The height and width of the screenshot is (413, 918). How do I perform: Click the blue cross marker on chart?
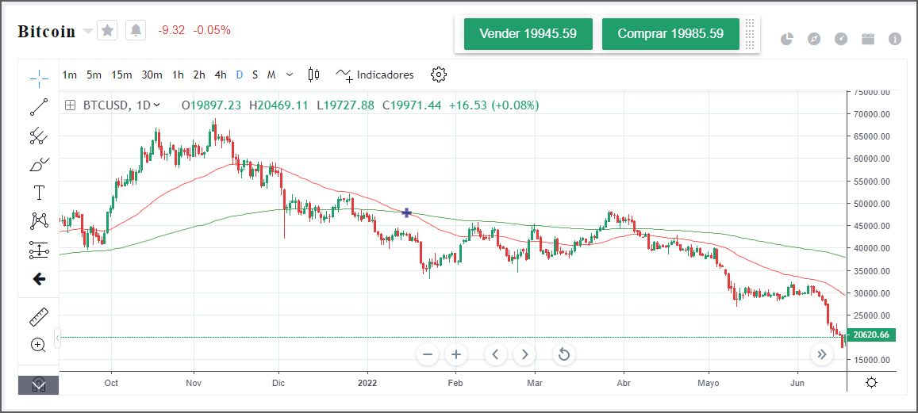point(407,213)
